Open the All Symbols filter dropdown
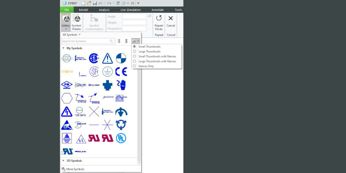 pyautogui.click(x=72, y=35)
